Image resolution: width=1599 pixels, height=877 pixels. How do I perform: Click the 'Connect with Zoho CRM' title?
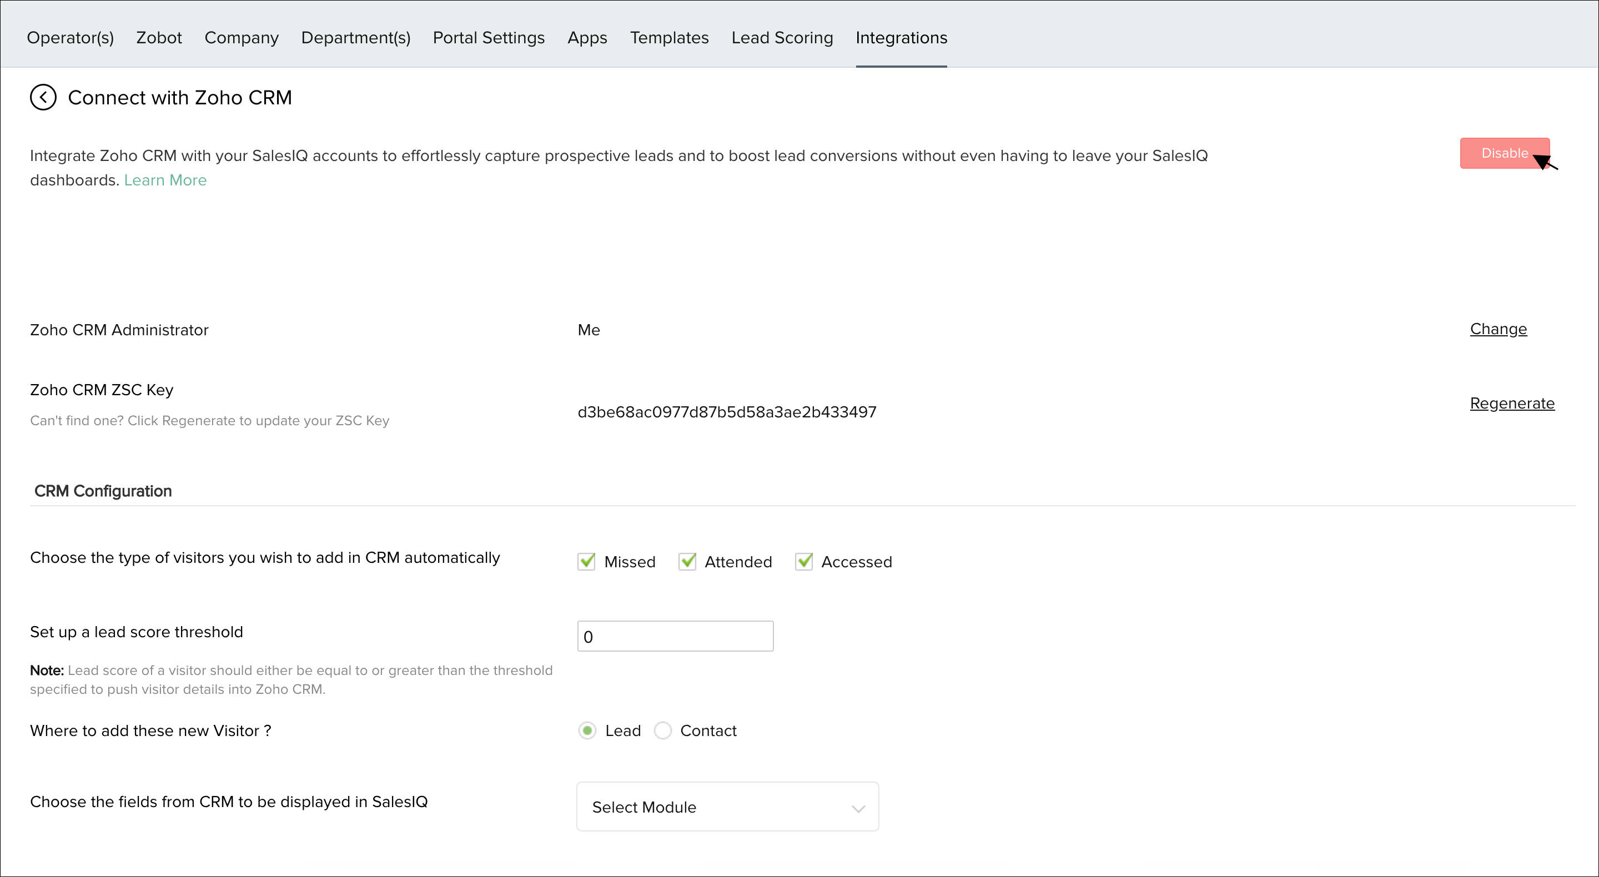(180, 98)
